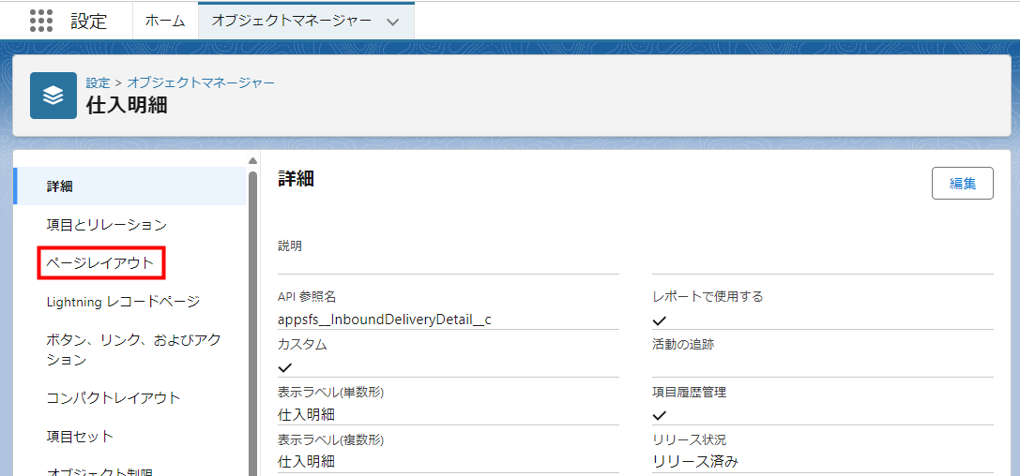Click the sidebar scroll up arrow
This screenshot has height=476, width=1020.
(x=252, y=160)
